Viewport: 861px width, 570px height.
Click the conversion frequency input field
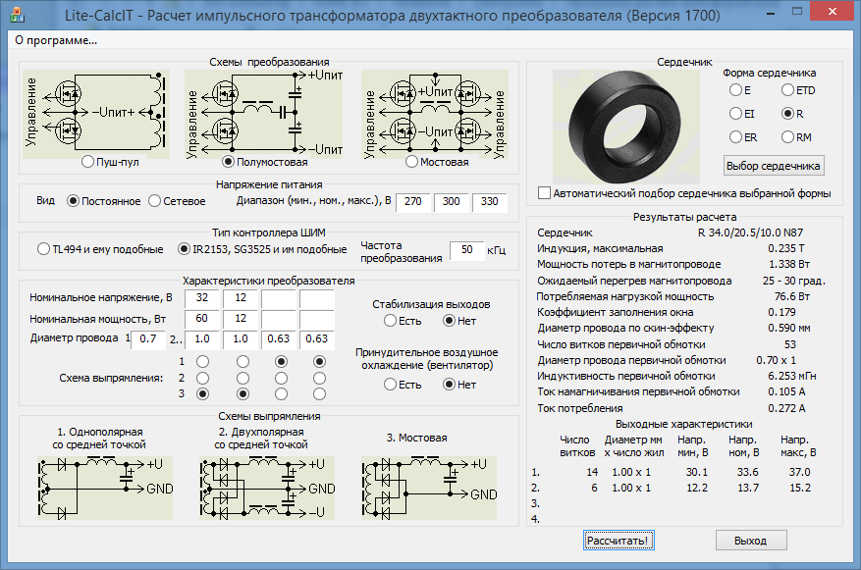point(465,249)
